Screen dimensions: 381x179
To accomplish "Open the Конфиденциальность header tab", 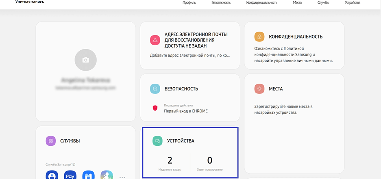I will 261,3.
